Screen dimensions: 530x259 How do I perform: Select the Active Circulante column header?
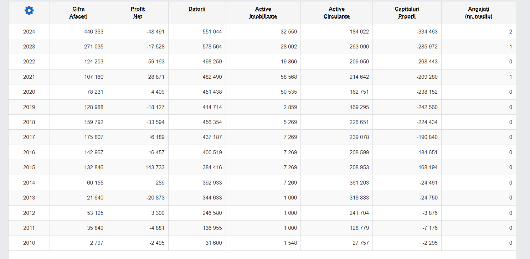336,13
